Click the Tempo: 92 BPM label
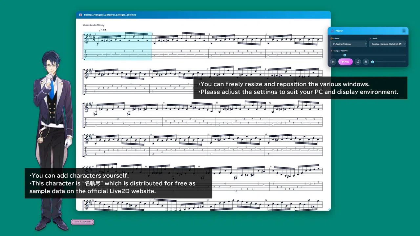The height and width of the screenshot is (236, 420). click(x=340, y=51)
